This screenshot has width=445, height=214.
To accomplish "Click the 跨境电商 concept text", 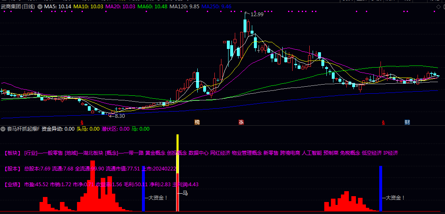I will point(290,153).
